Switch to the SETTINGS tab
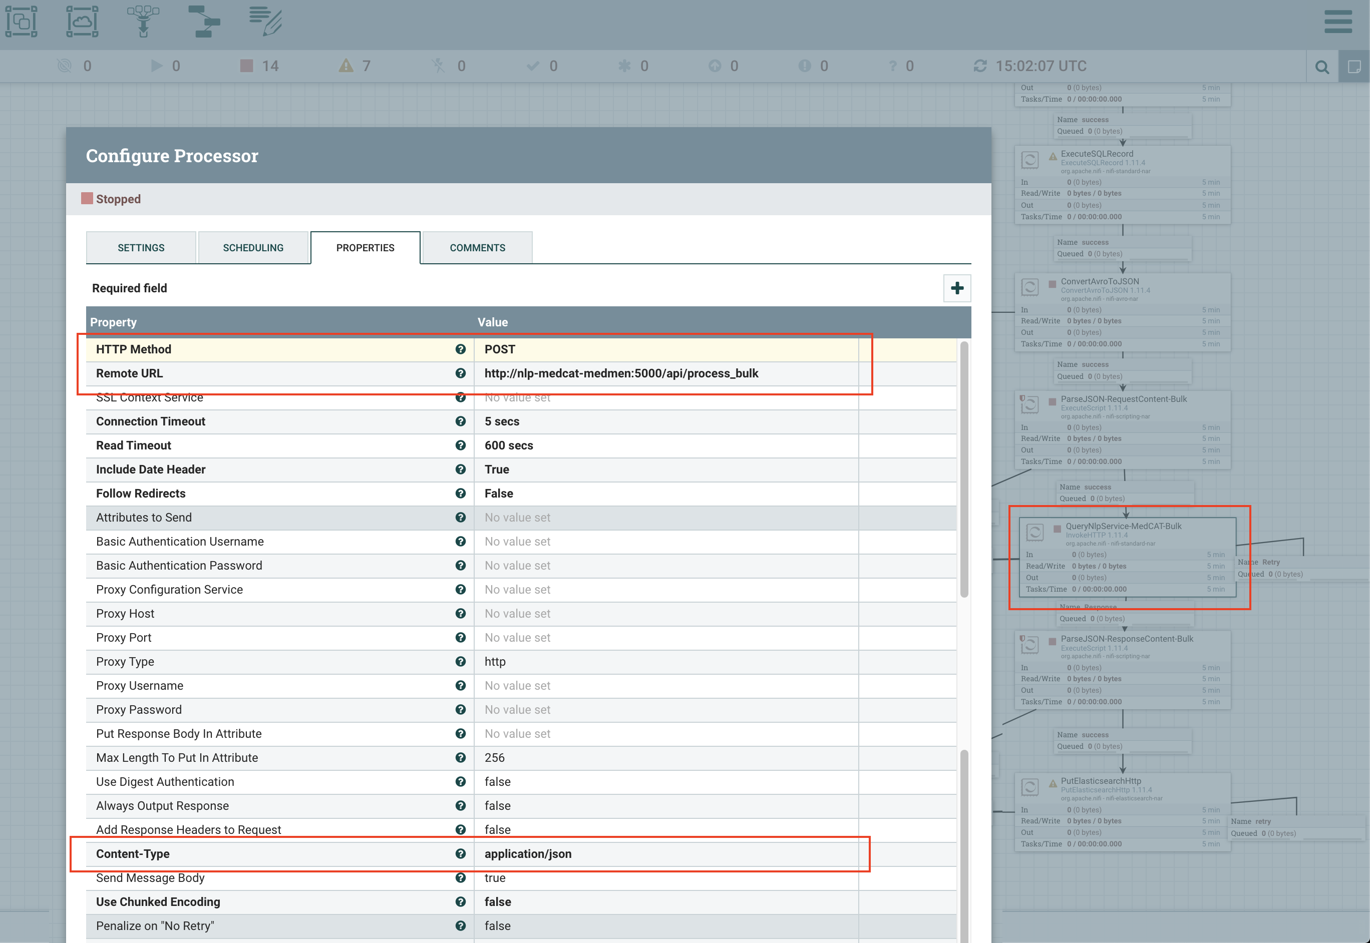 coord(141,248)
